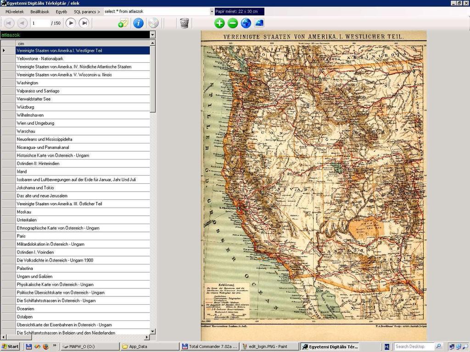Click the list vertical scrollbar up arrow
The height and width of the screenshot is (352, 470).
point(152,44)
